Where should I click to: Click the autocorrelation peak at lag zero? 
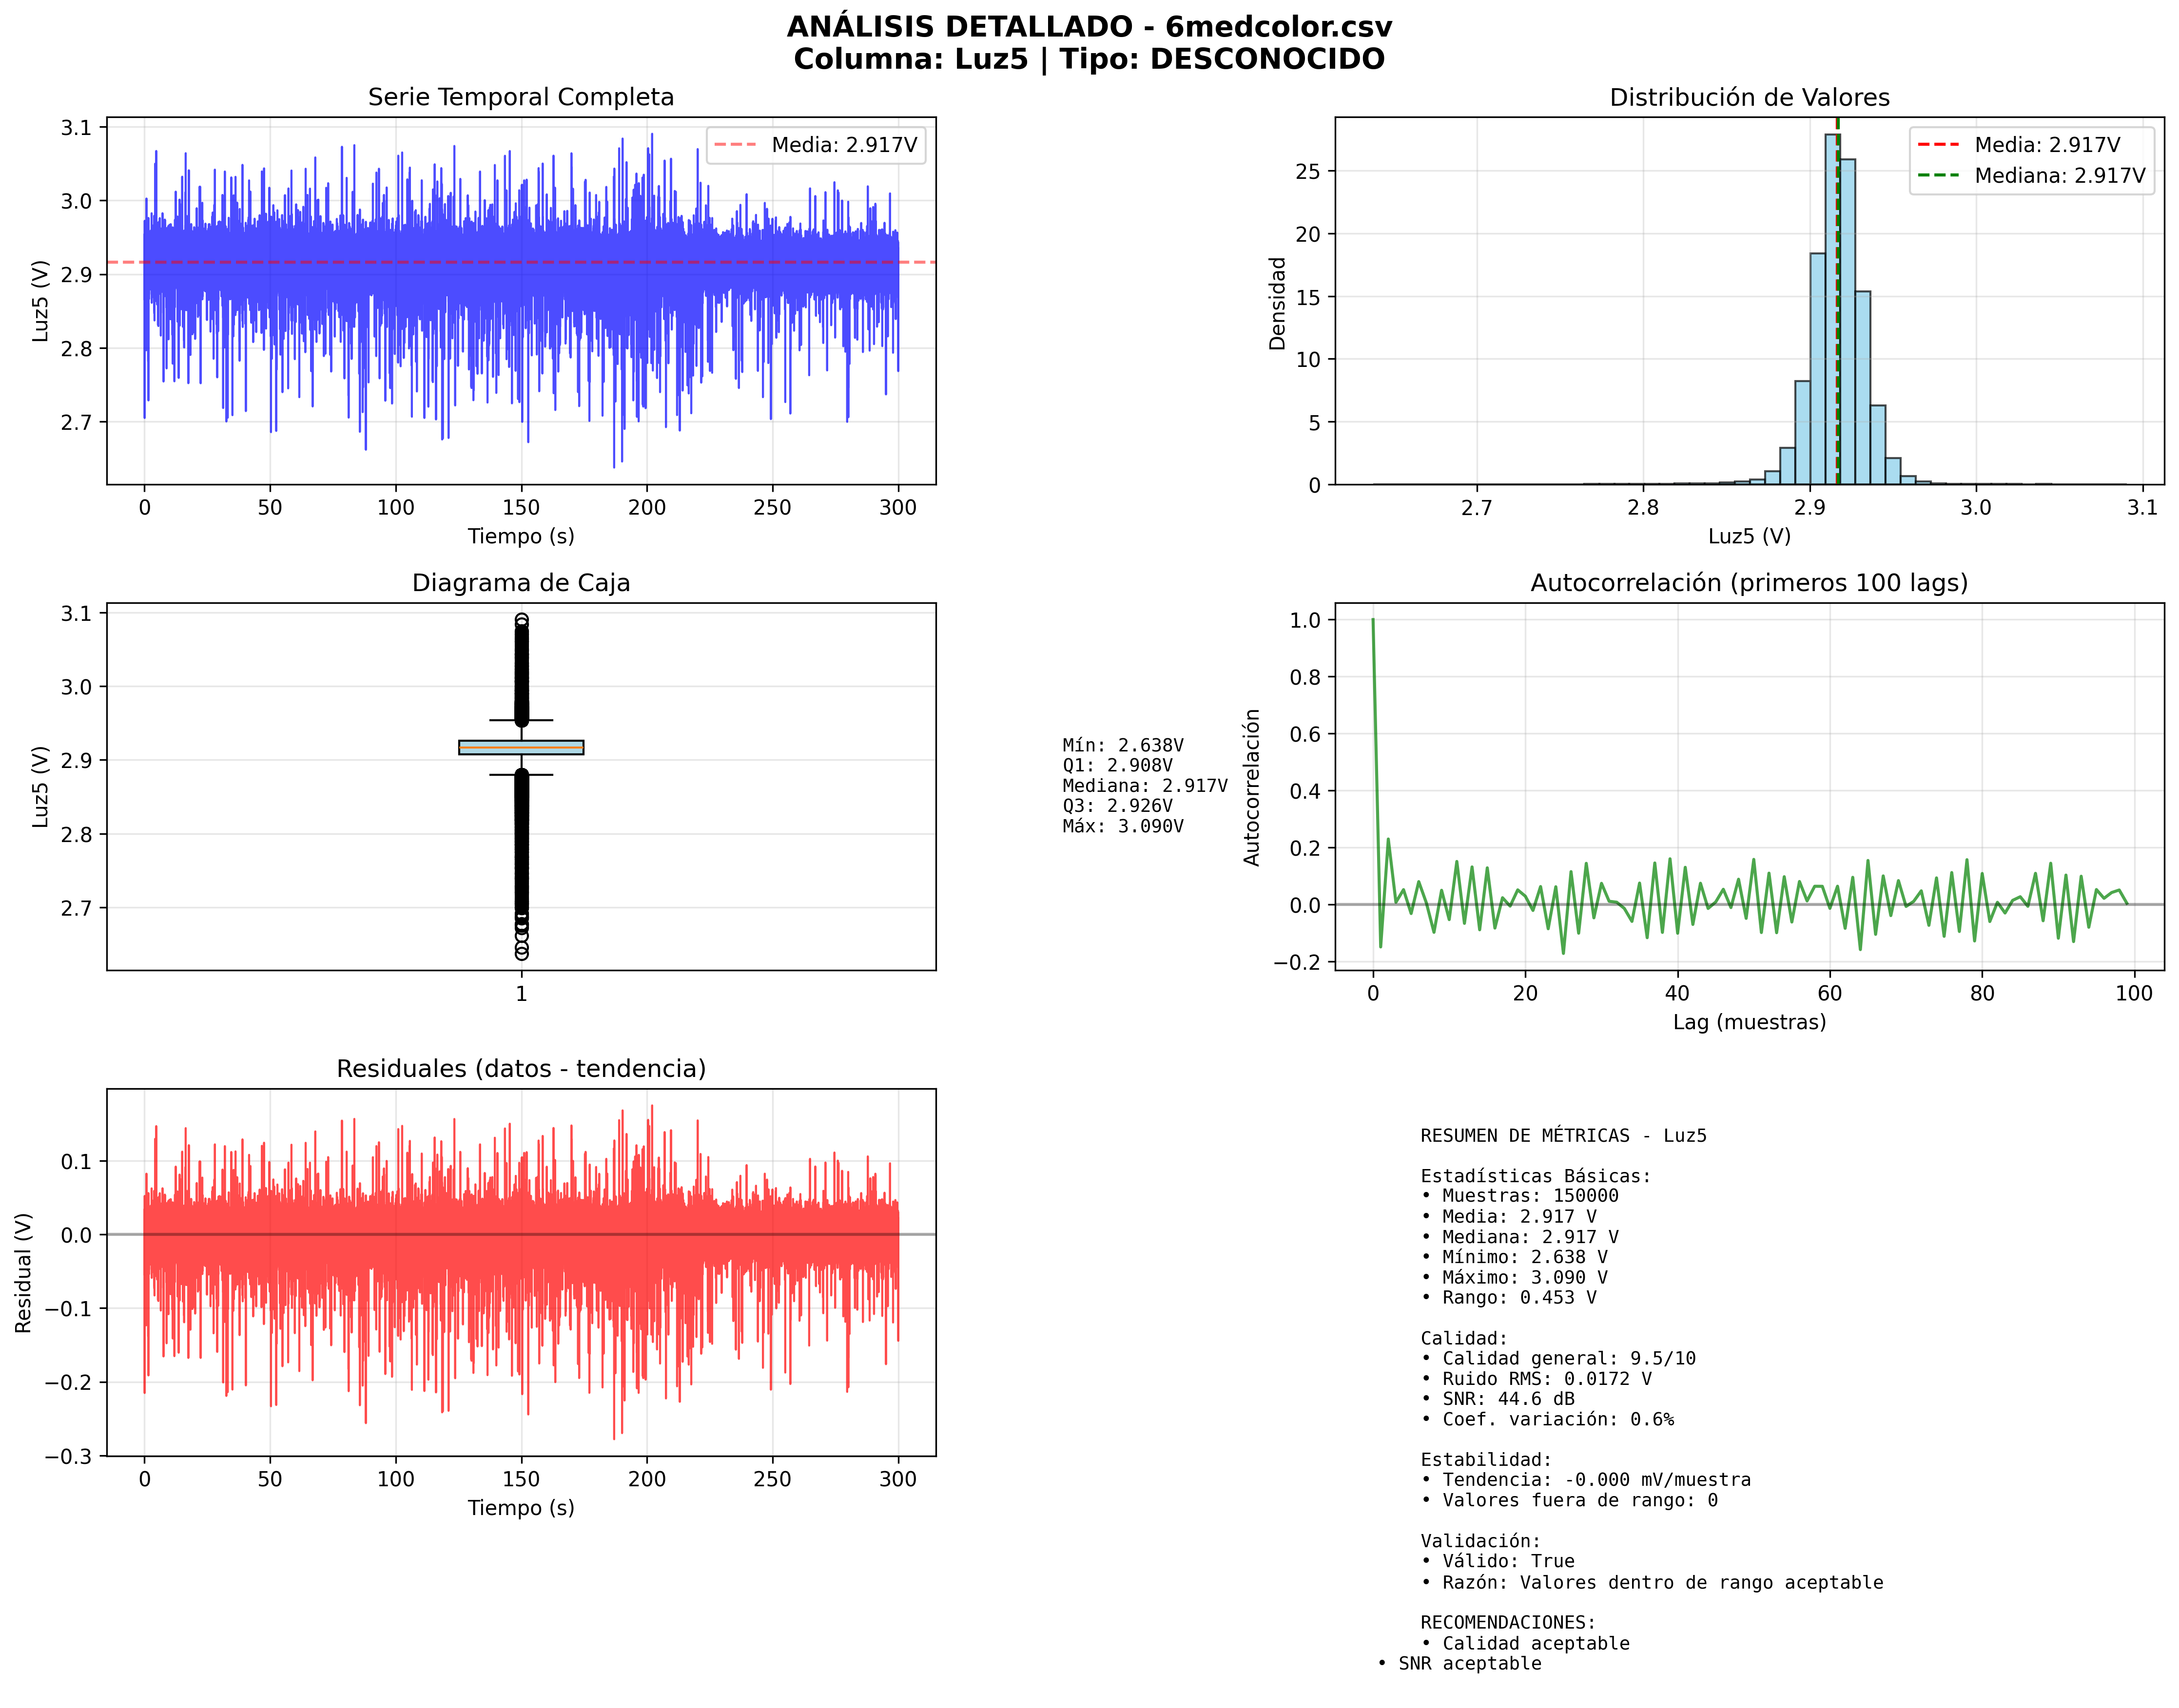pyautogui.click(x=1373, y=622)
